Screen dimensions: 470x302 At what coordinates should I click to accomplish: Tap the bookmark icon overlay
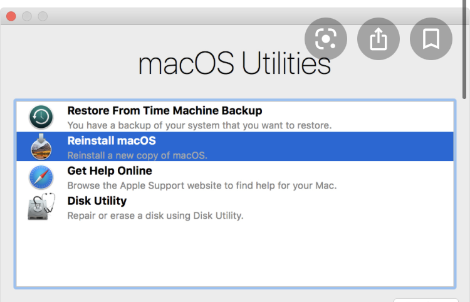coord(431,39)
